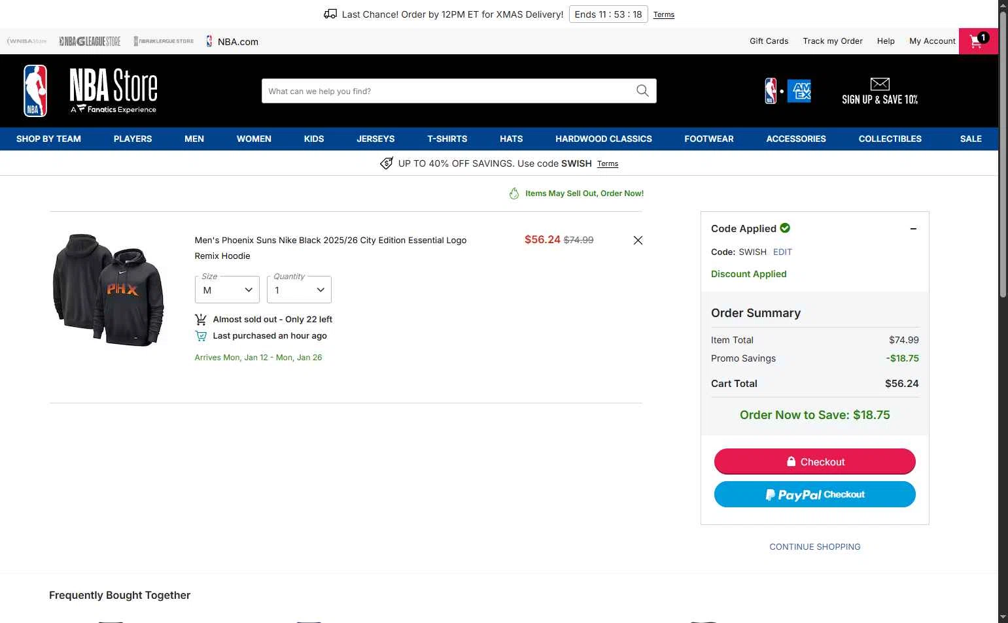
Task: Collapse the Code Applied panel
Action: pos(913,229)
